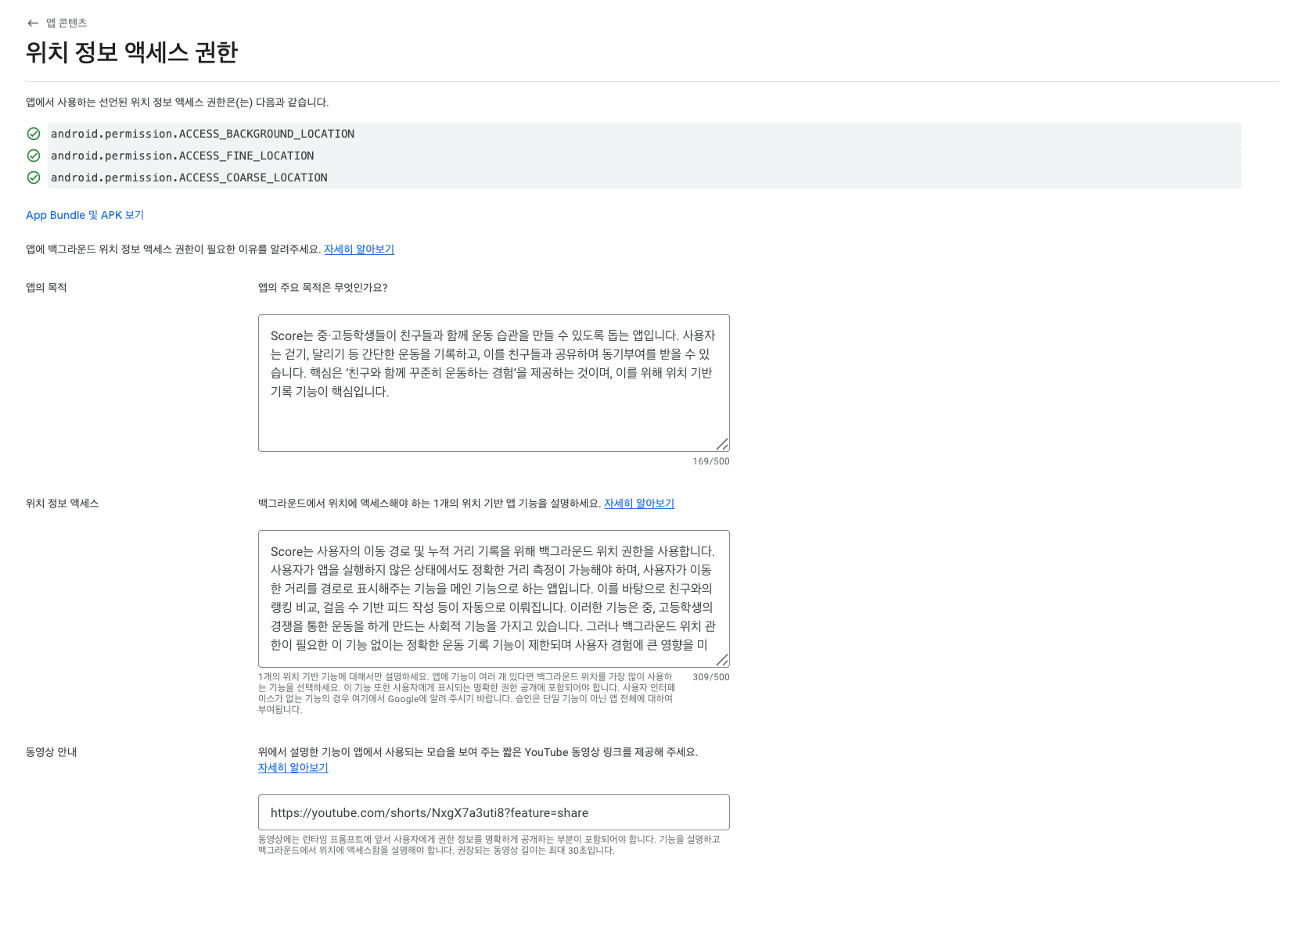The width and height of the screenshot is (1294, 932).
Task: Click the android.permission.ACCESS_COARSE_LOCATION text row
Action: [644, 177]
